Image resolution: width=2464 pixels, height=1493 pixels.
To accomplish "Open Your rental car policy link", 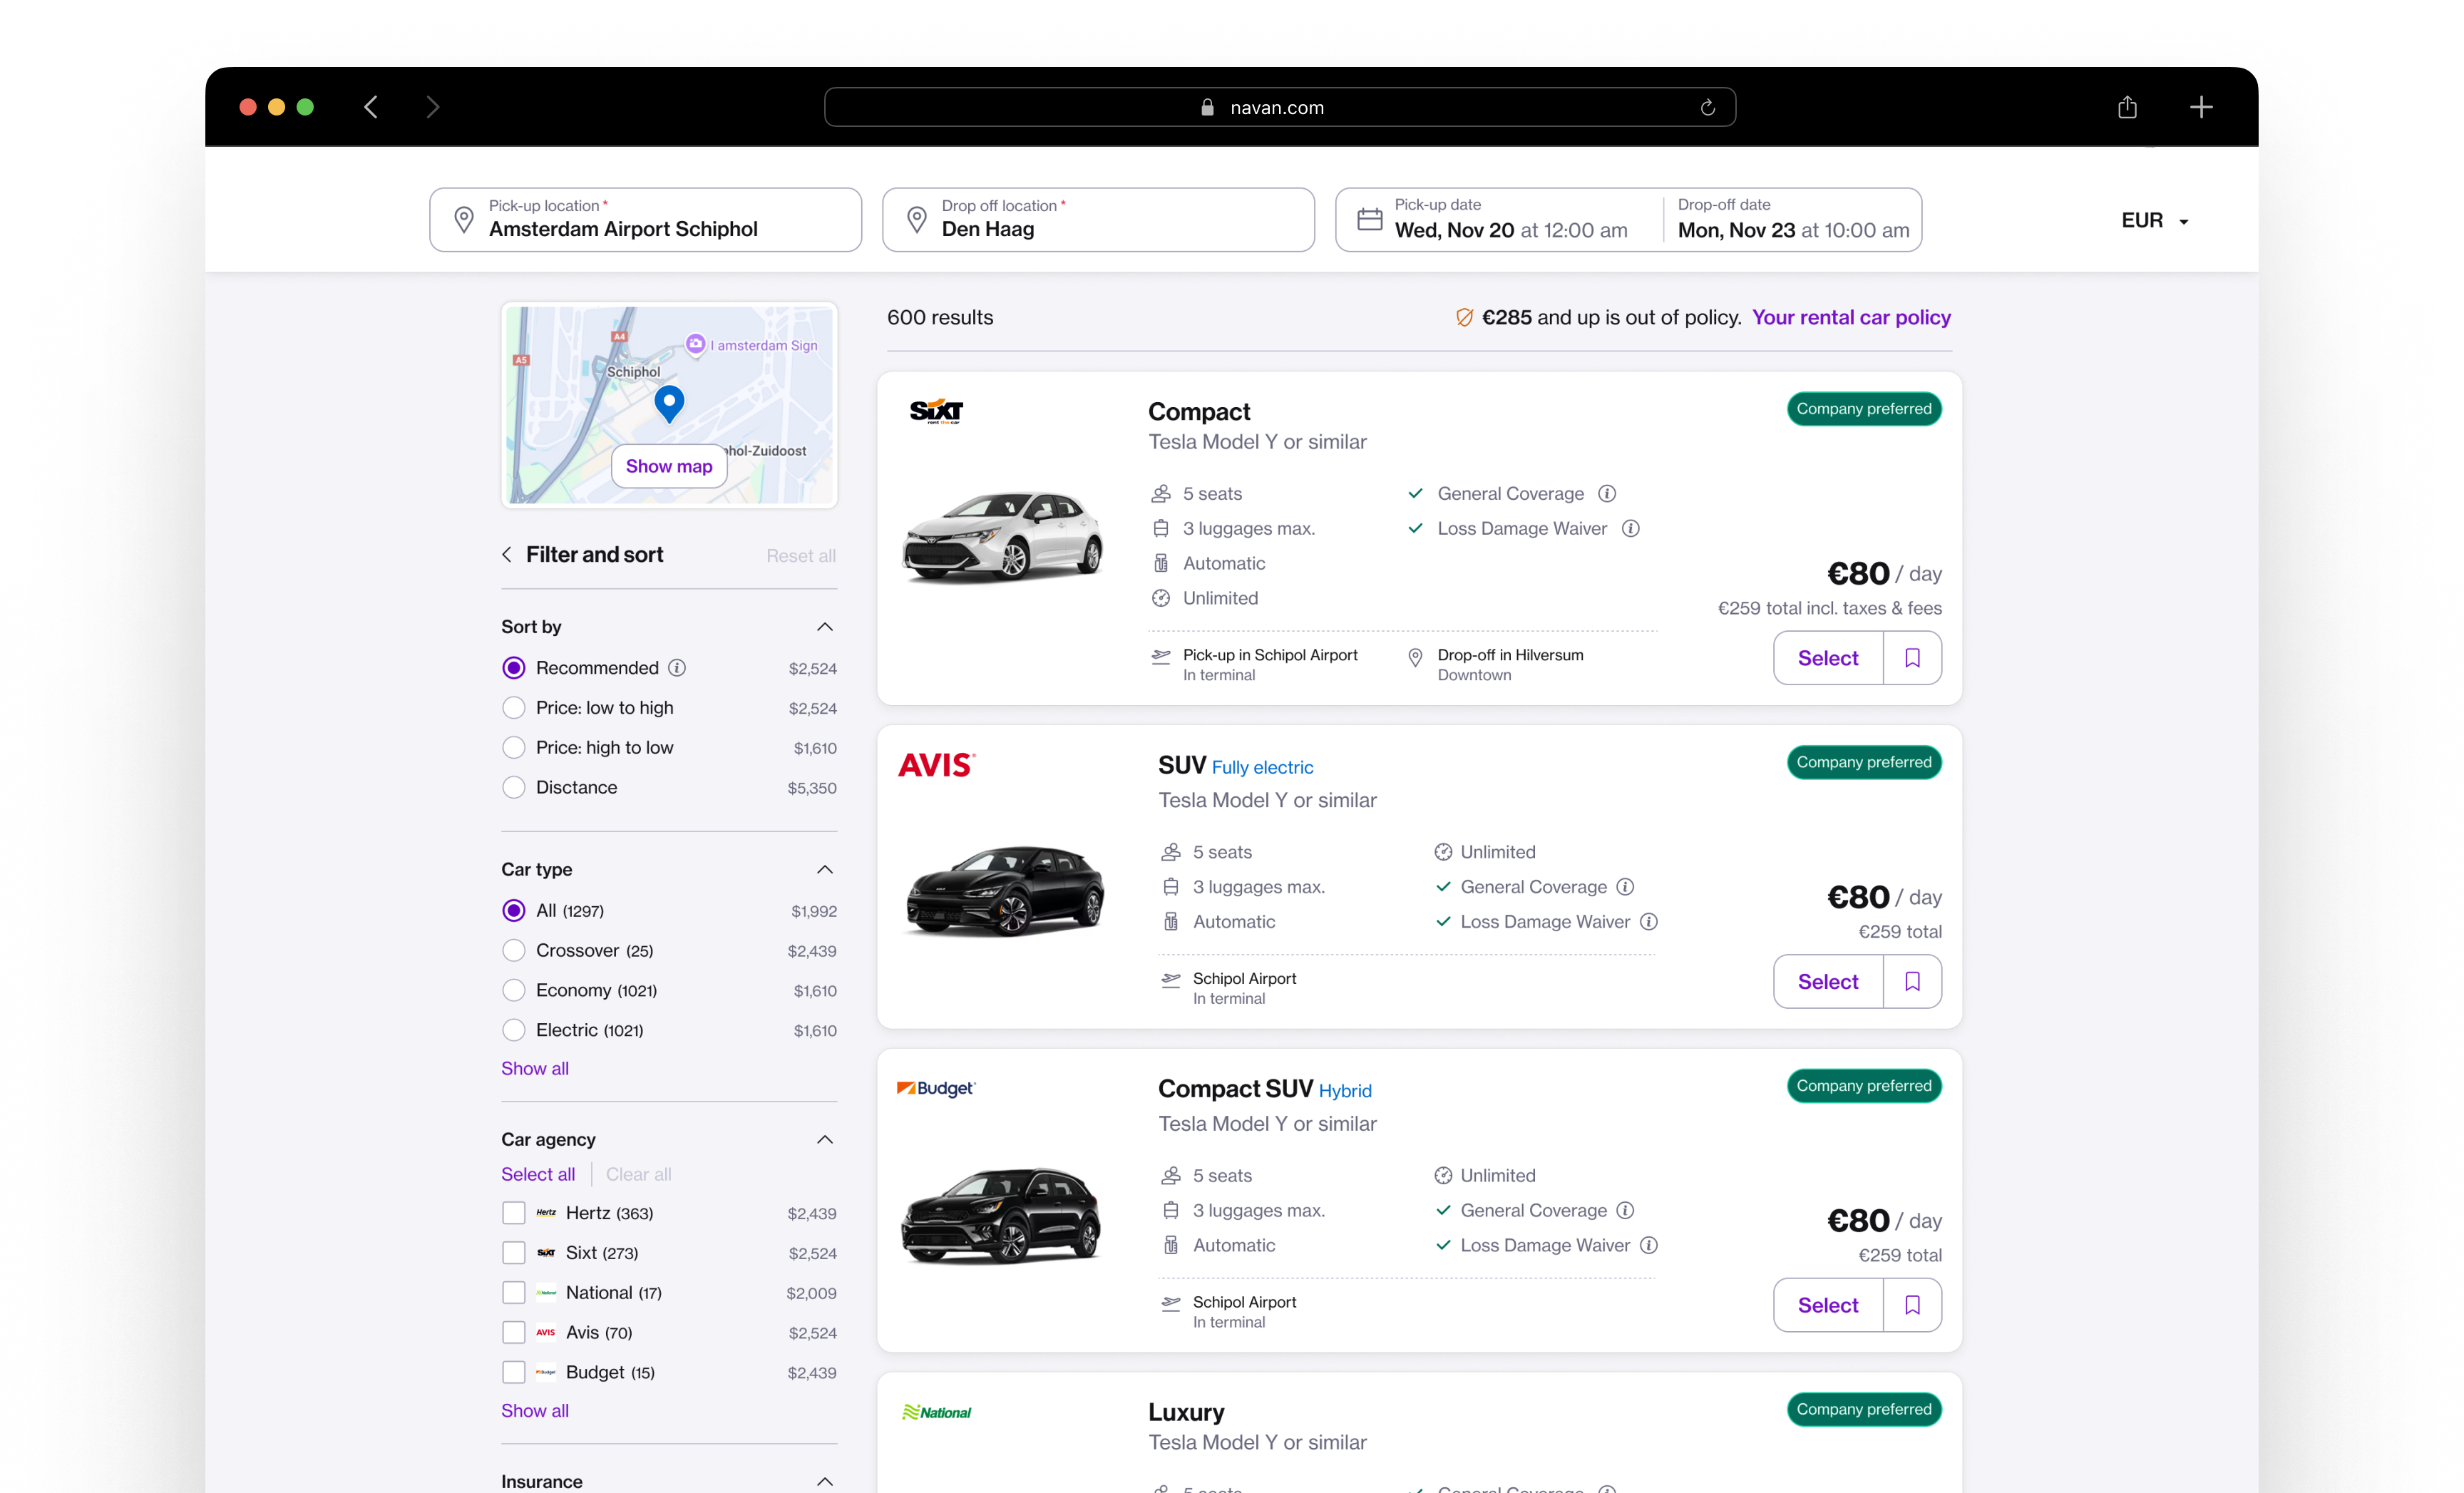I will point(1850,317).
